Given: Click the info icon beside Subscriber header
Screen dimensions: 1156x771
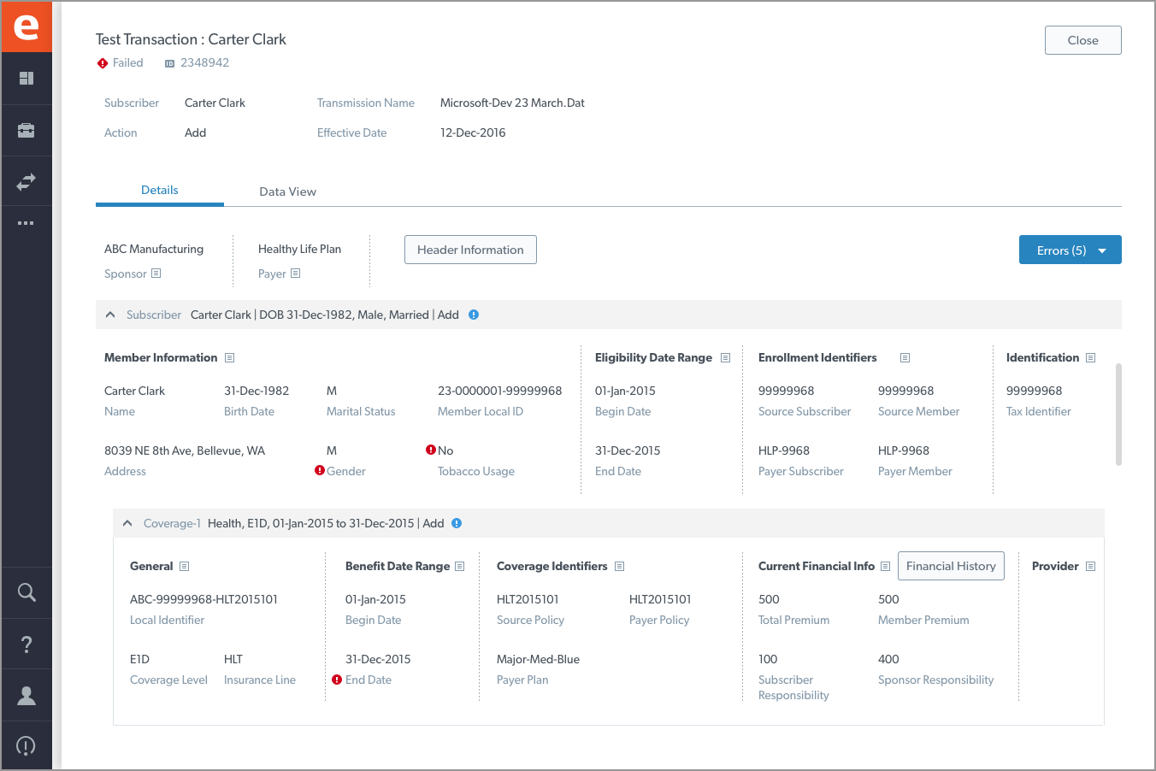Looking at the screenshot, I should coord(474,315).
